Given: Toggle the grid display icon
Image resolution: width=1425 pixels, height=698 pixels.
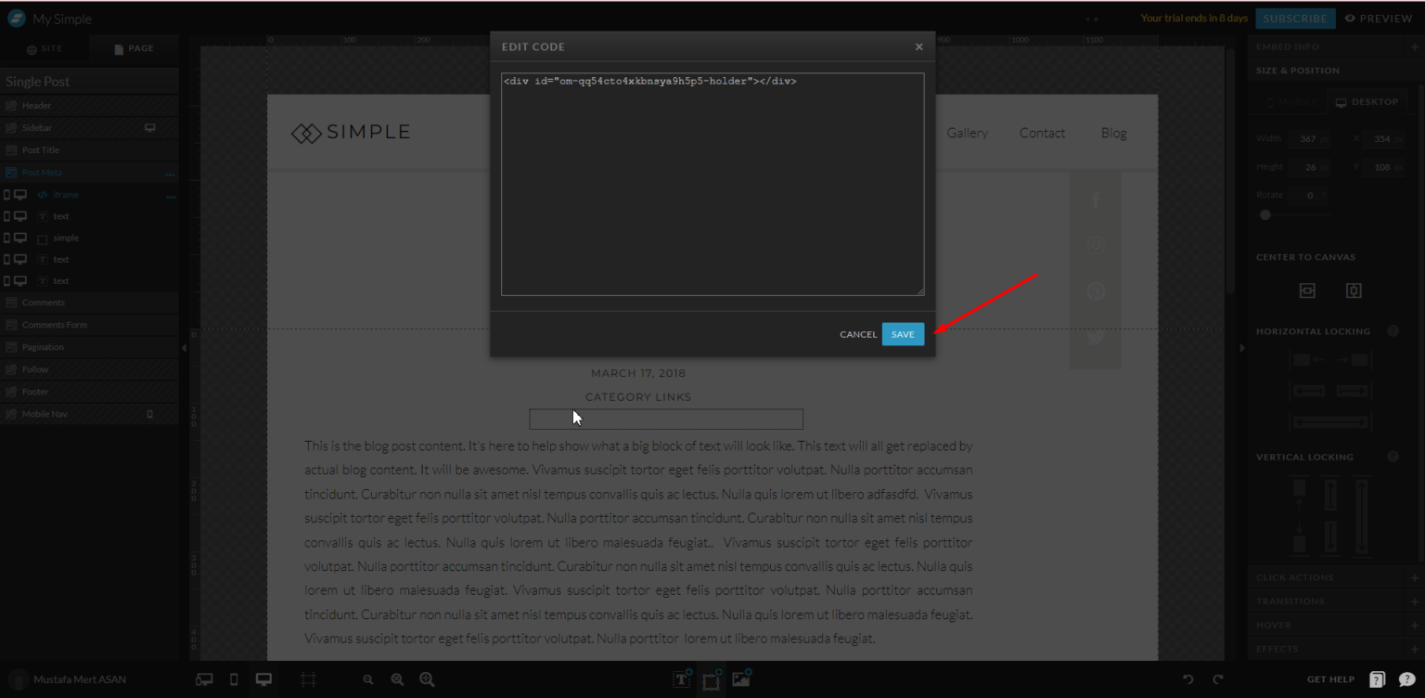Looking at the screenshot, I should click(x=308, y=679).
